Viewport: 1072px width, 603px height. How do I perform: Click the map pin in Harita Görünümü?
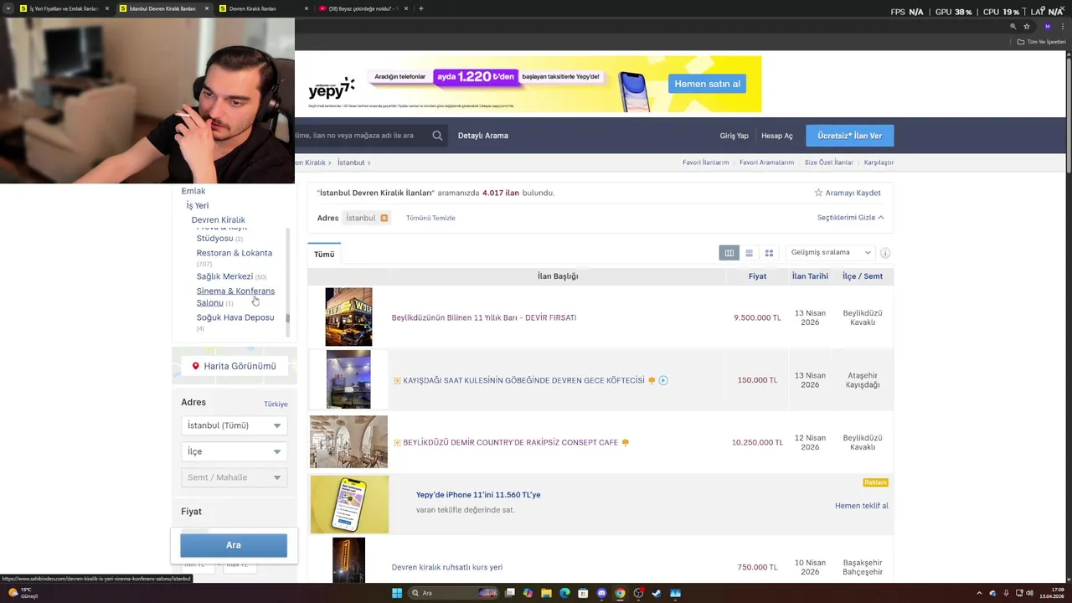(196, 366)
